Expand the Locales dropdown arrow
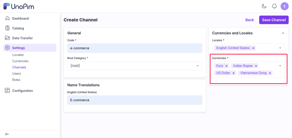This screenshot has height=138, width=292. point(280,48)
